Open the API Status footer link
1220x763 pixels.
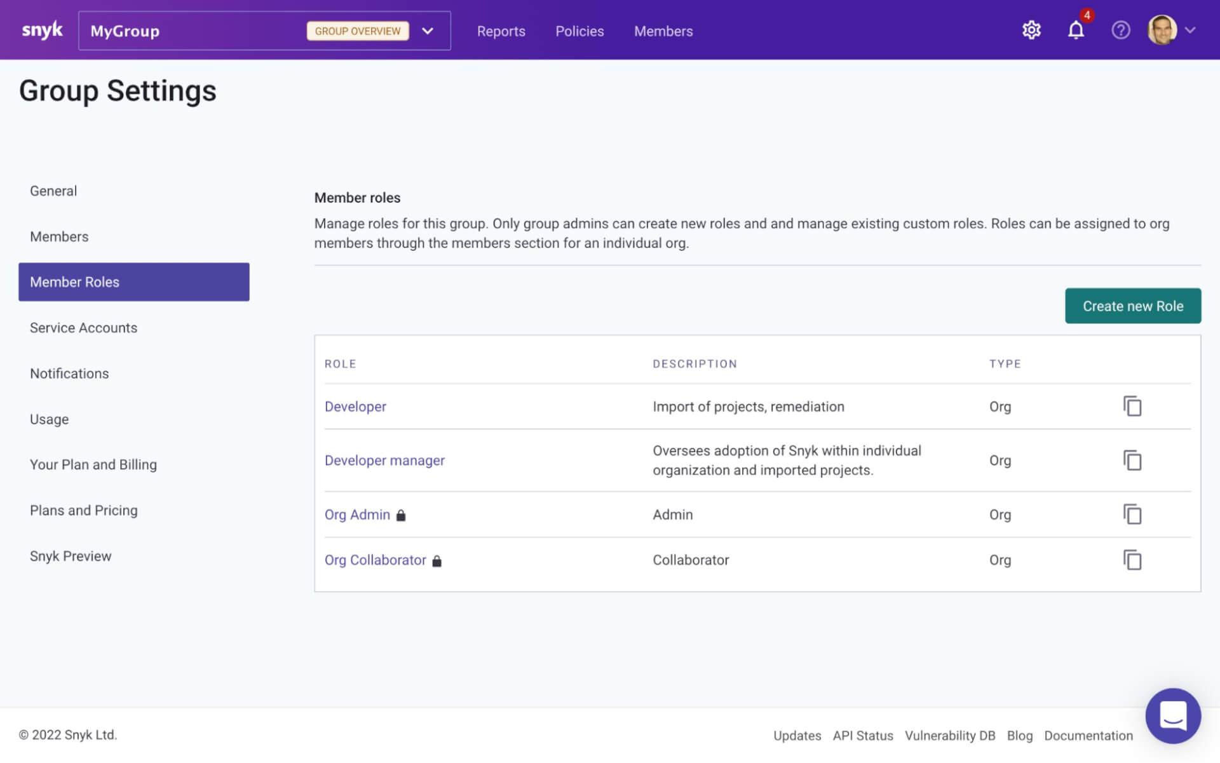[x=863, y=736]
